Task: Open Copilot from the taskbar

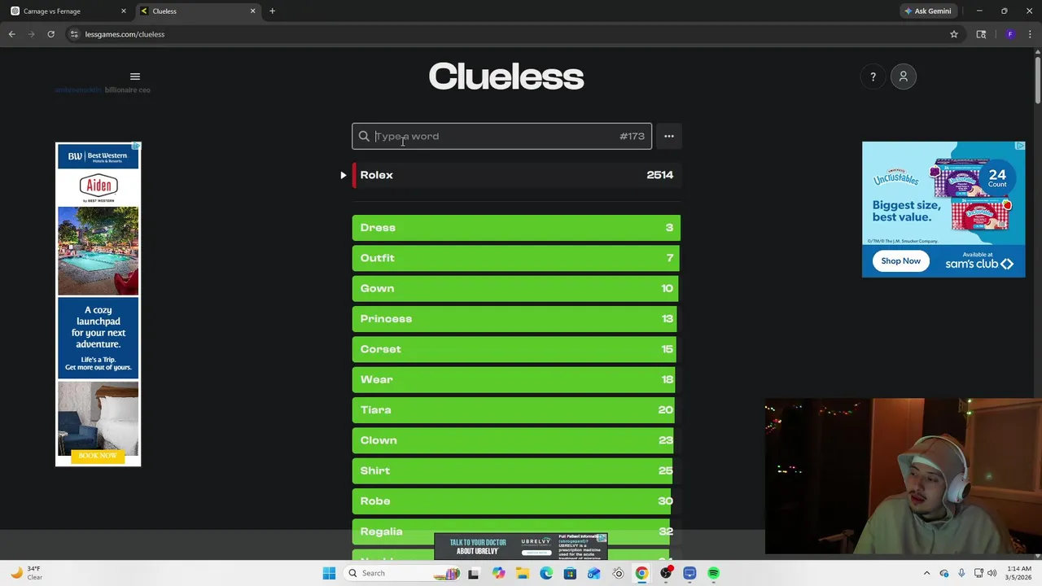Action: [498, 573]
